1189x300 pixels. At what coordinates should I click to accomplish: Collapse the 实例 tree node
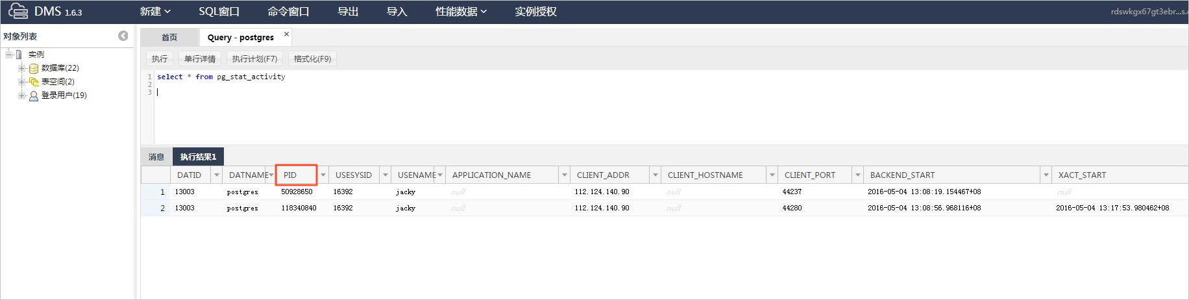tap(9, 55)
